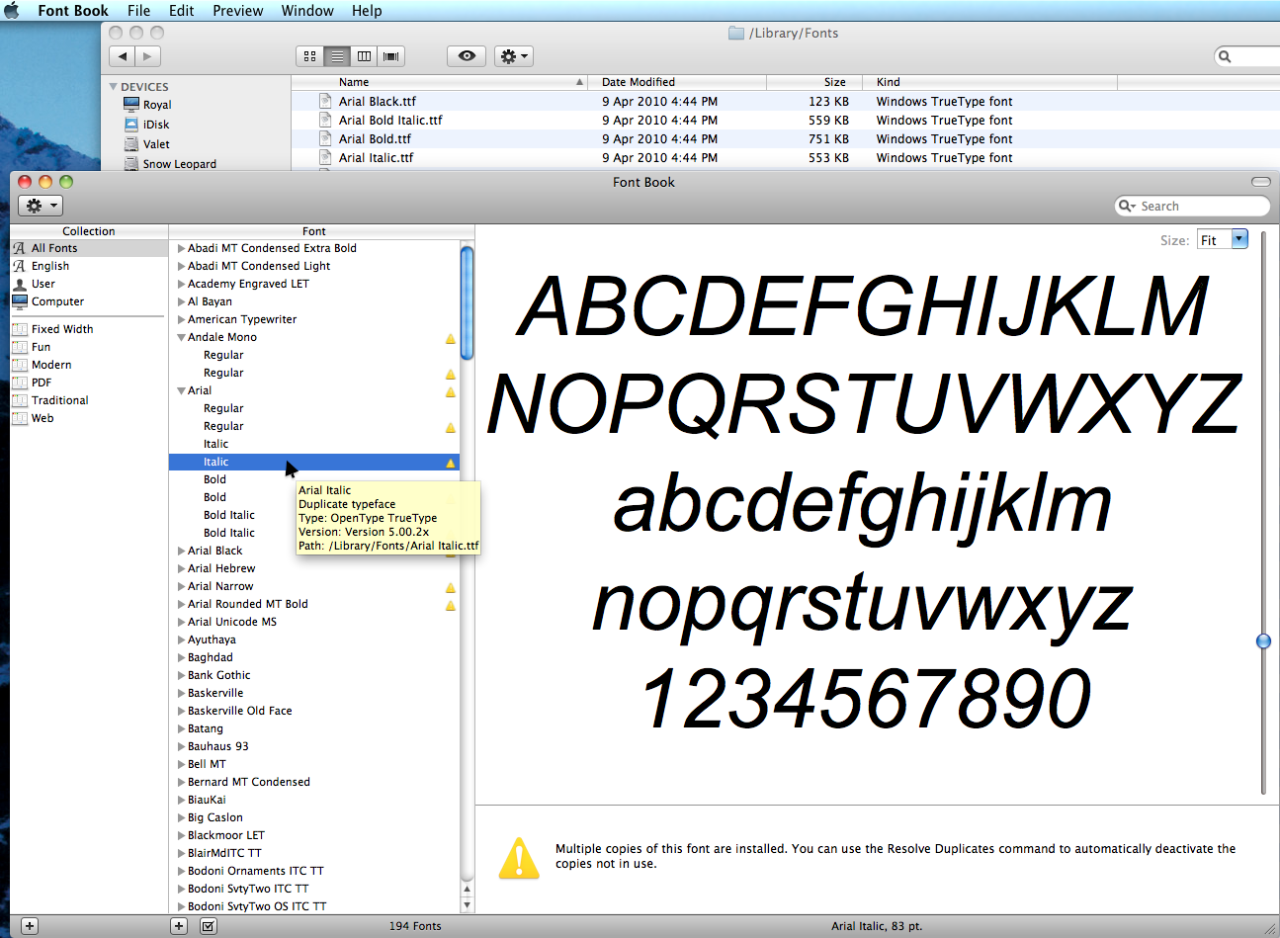Choose the Web collection icon
This screenshot has height=938, width=1280.
tap(19, 418)
